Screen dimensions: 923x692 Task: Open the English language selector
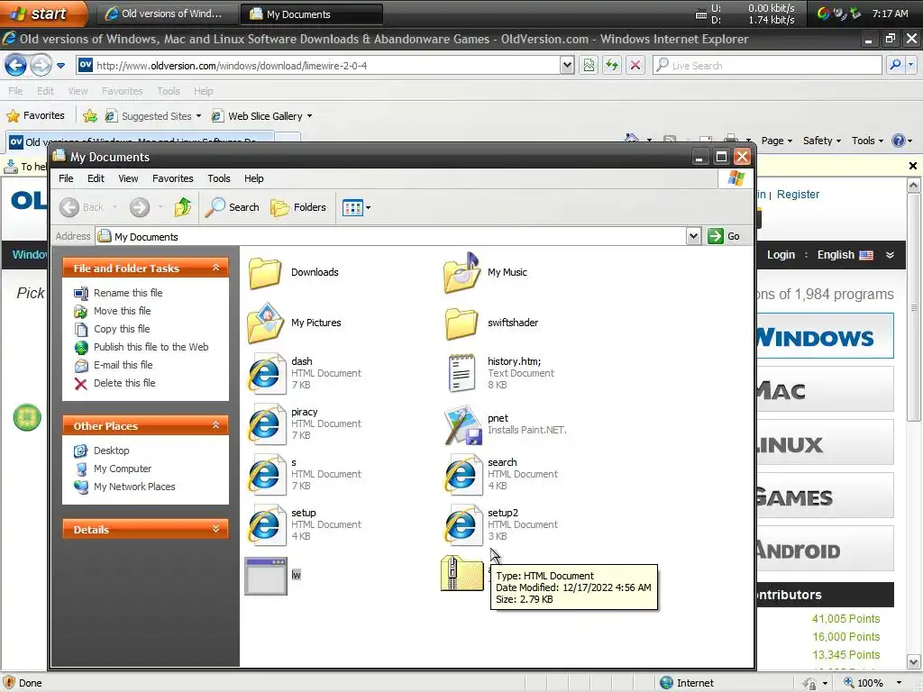845,255
